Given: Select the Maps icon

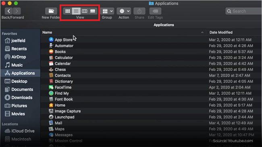Looking at the screenshot, I should [51, 129].
